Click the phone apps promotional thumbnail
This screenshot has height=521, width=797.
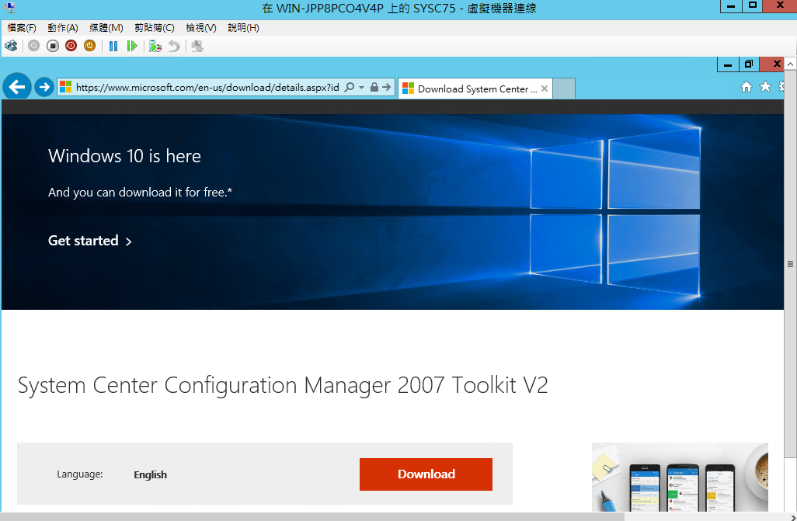point(680,477)
